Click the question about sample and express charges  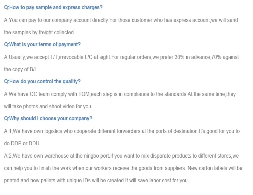tap(53, 8)
